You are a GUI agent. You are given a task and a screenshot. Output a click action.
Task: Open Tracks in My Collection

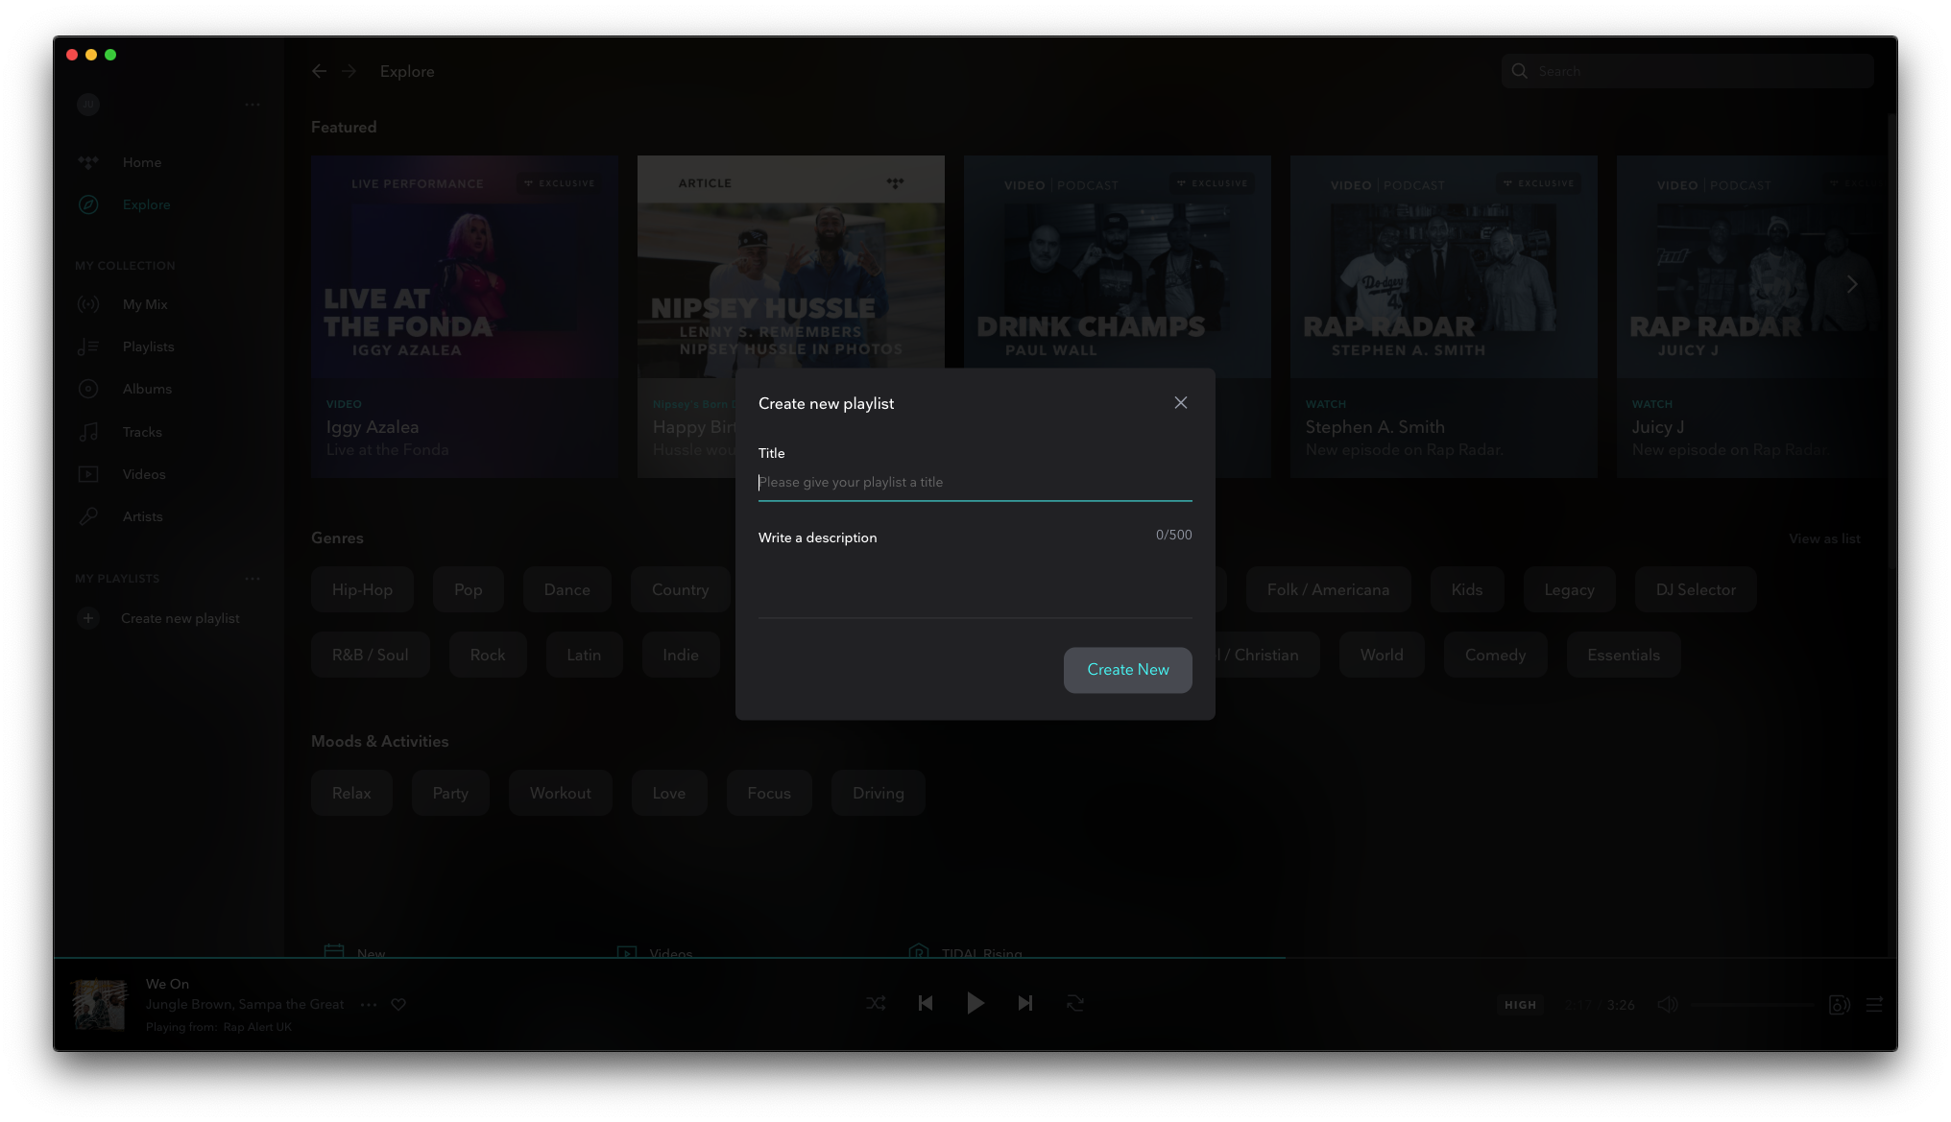142,433
